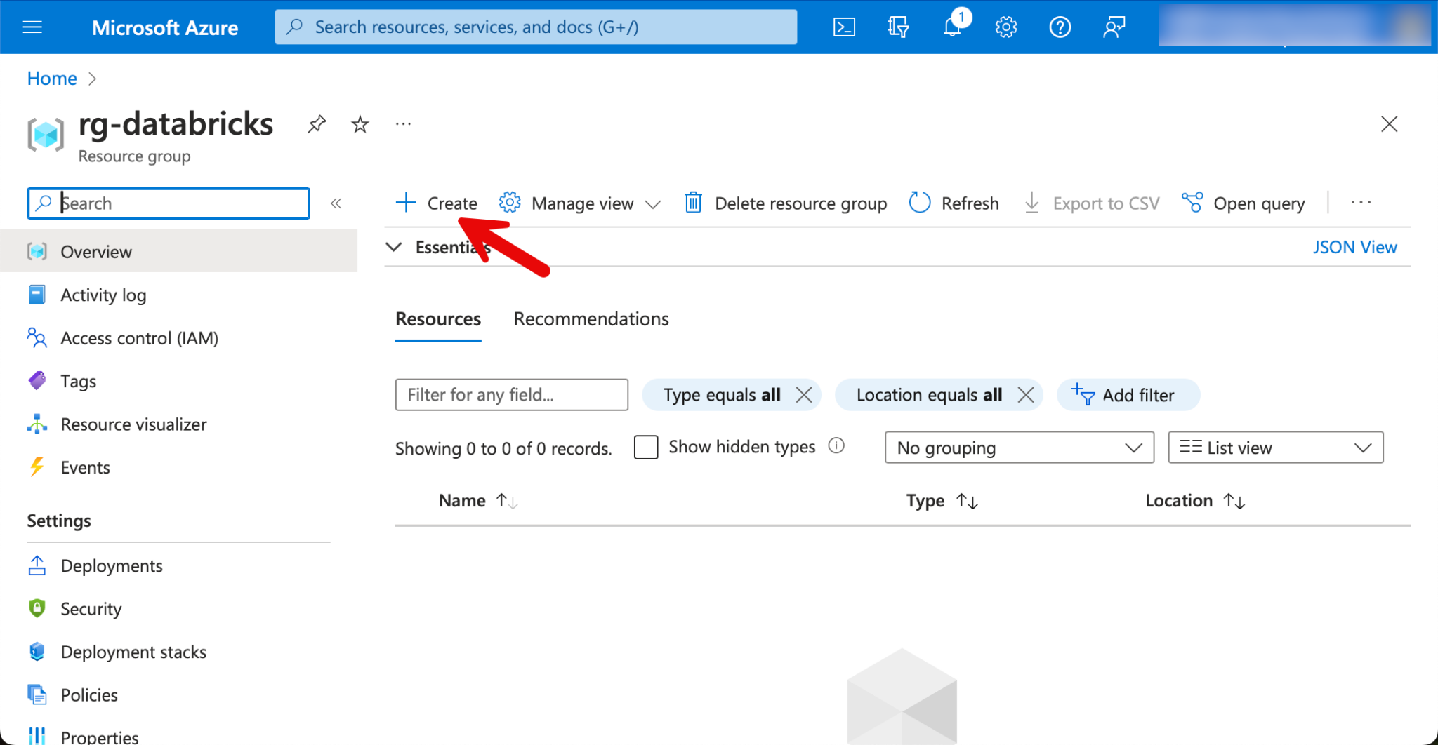Open the feedback icon in header
1438x745 pixels.
coord(1114,27)
